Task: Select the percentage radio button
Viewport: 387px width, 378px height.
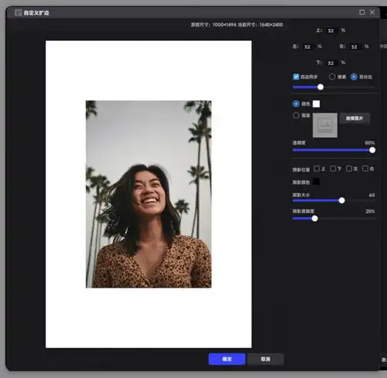Action: 354,77
